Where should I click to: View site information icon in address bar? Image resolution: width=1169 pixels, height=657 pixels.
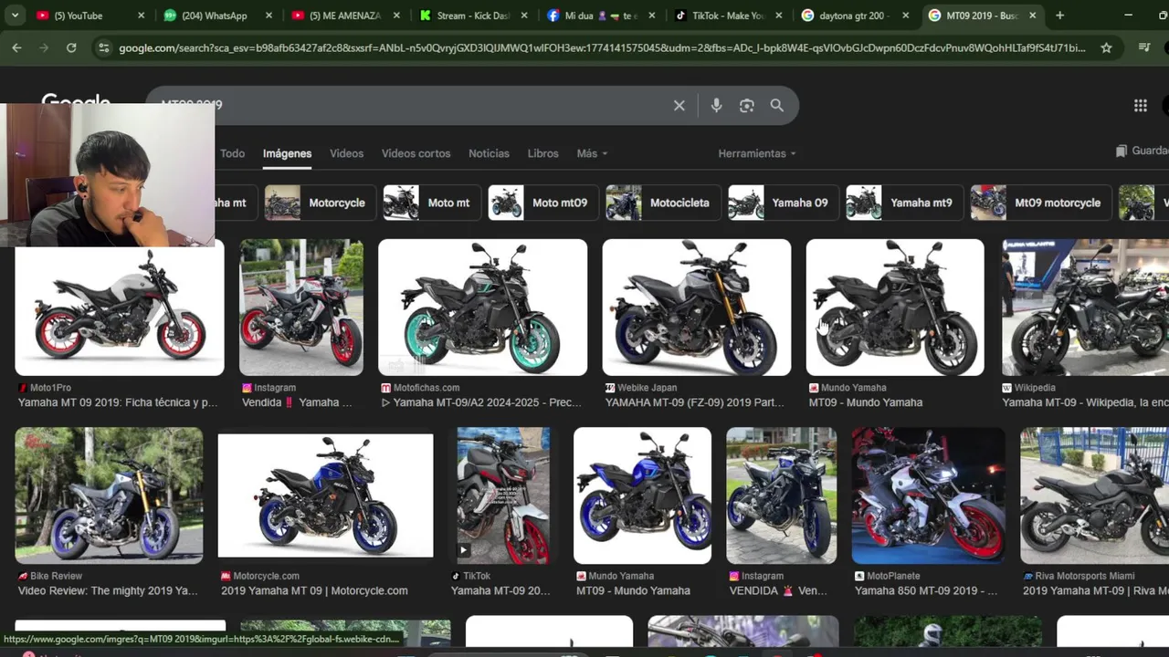(103, 47)
